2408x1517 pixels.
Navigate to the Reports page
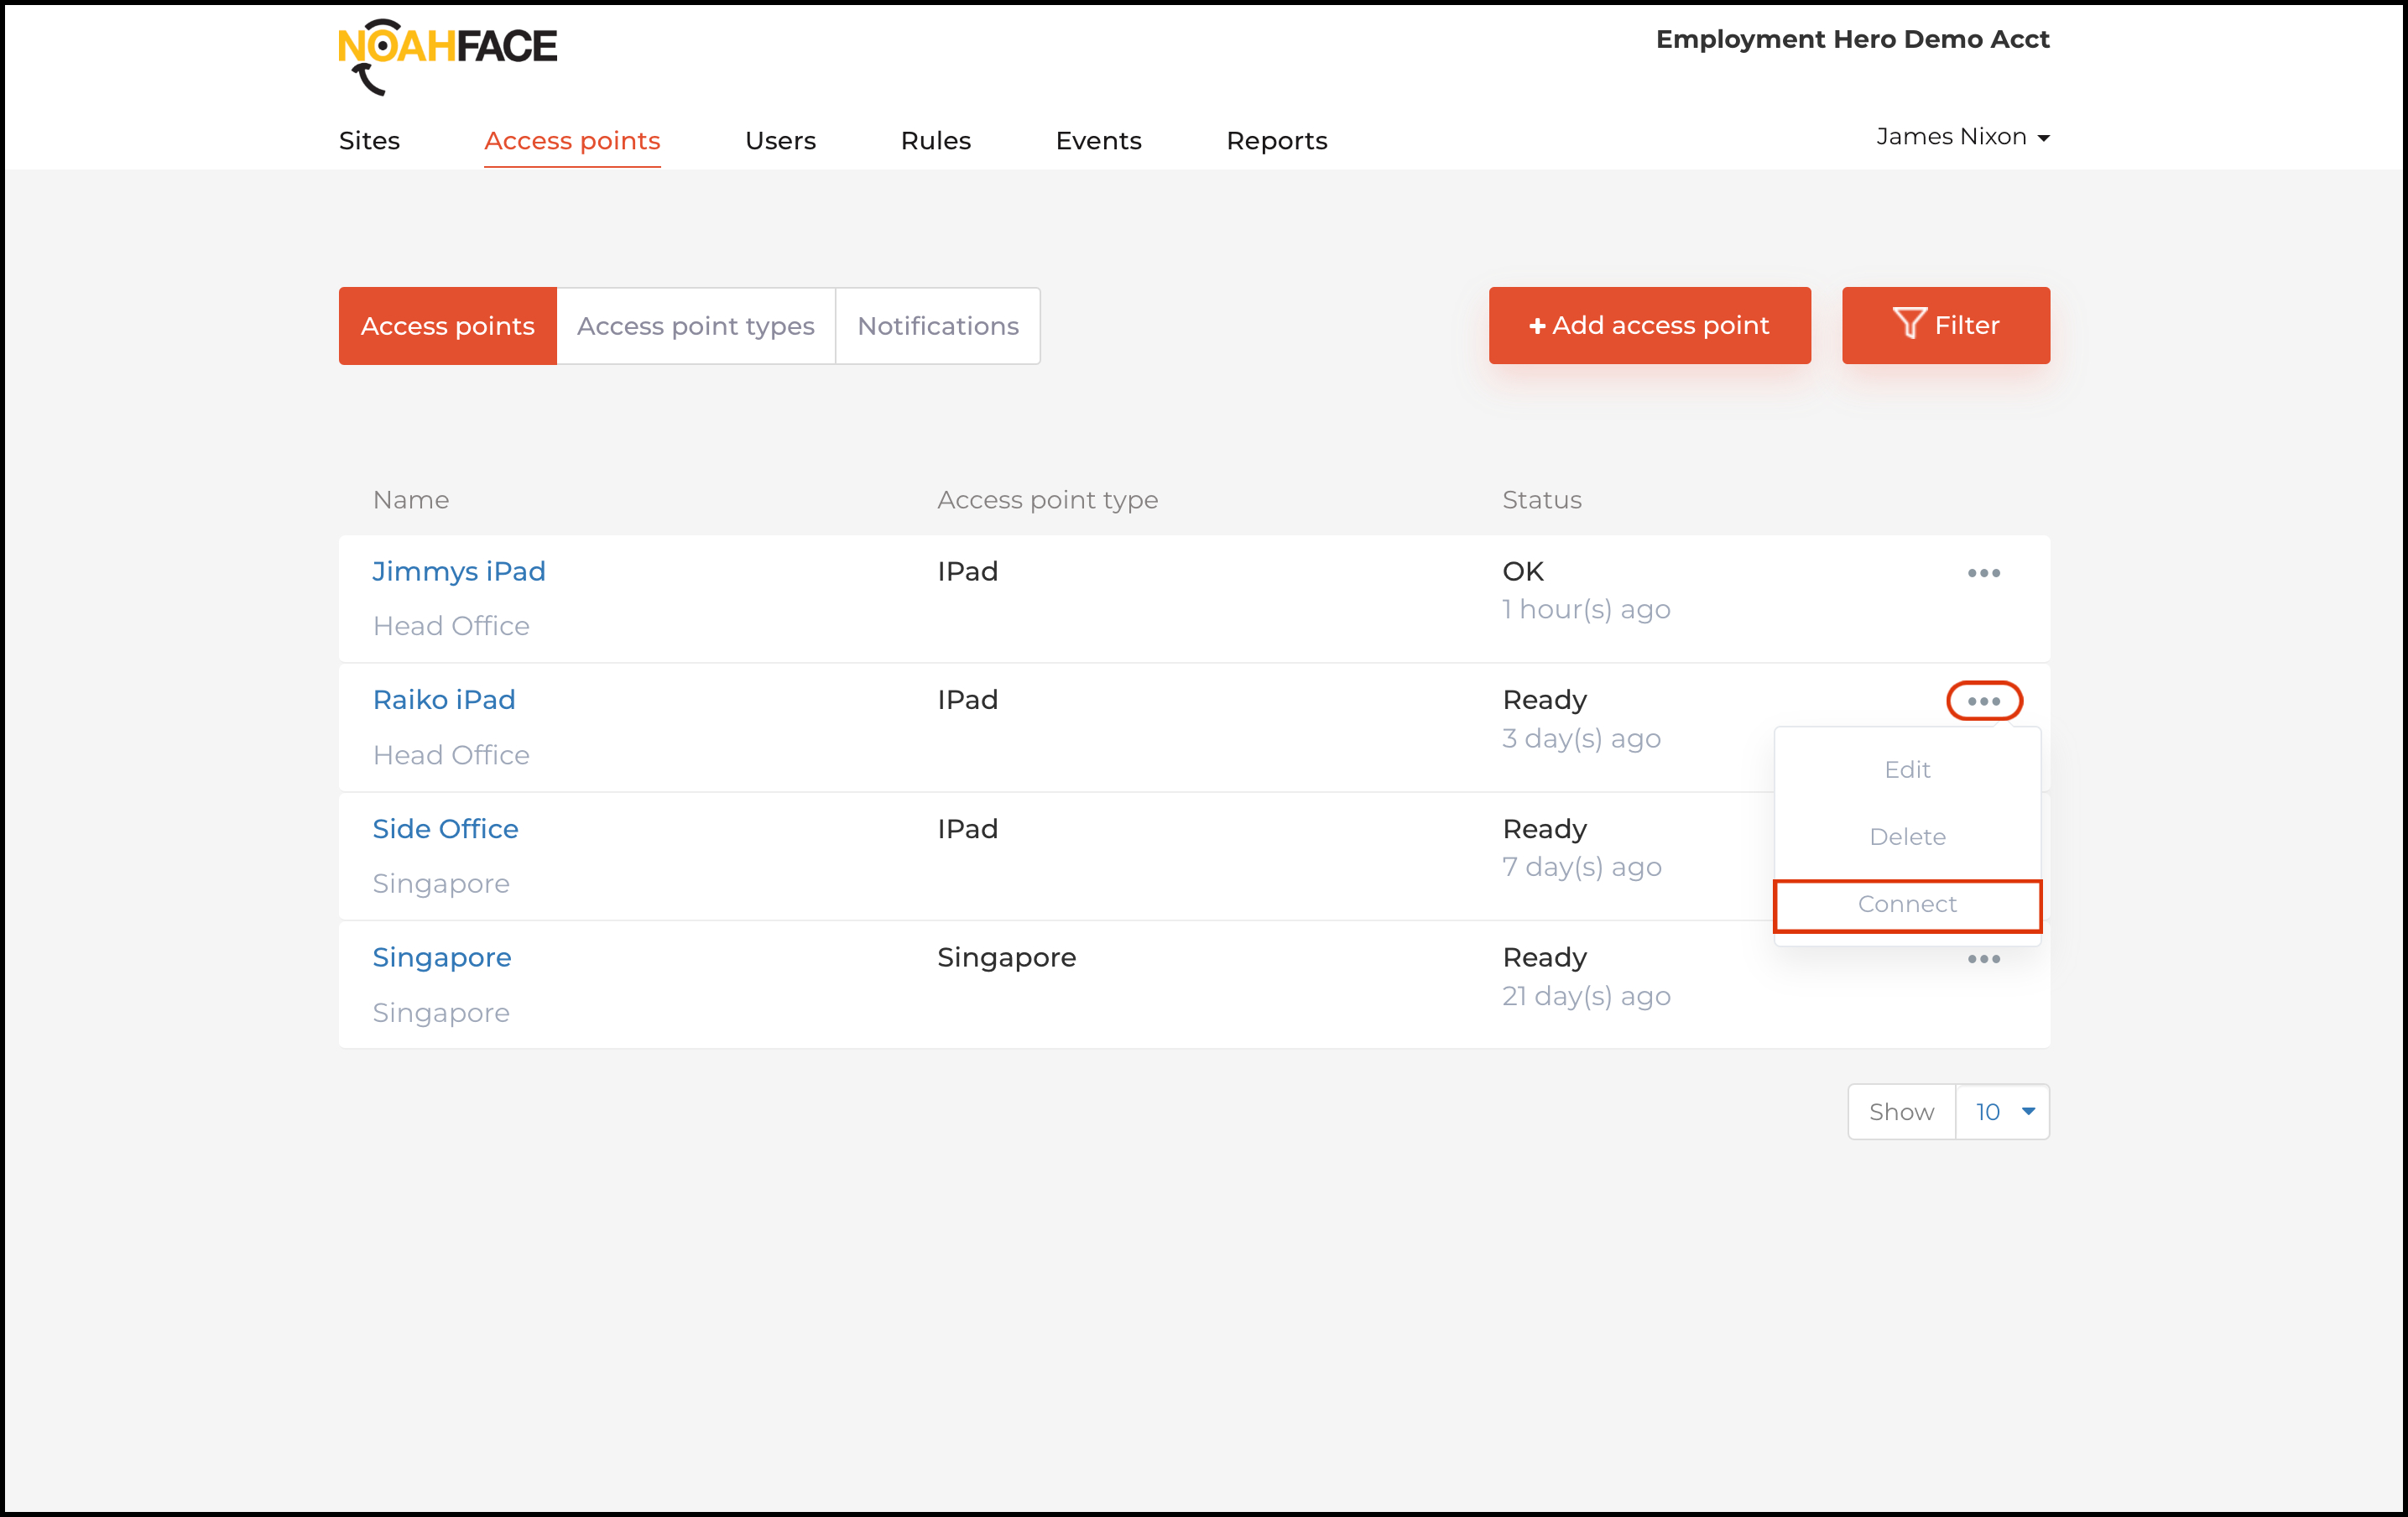point(1276,141)
